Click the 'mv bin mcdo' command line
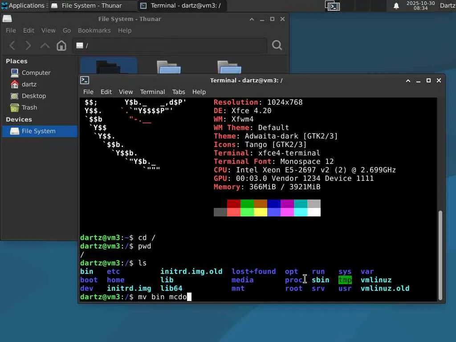The image size is (456, 342). [162, 297]
